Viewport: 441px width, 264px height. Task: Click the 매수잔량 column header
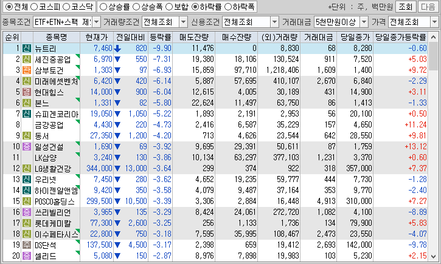[x=237, y=37]
